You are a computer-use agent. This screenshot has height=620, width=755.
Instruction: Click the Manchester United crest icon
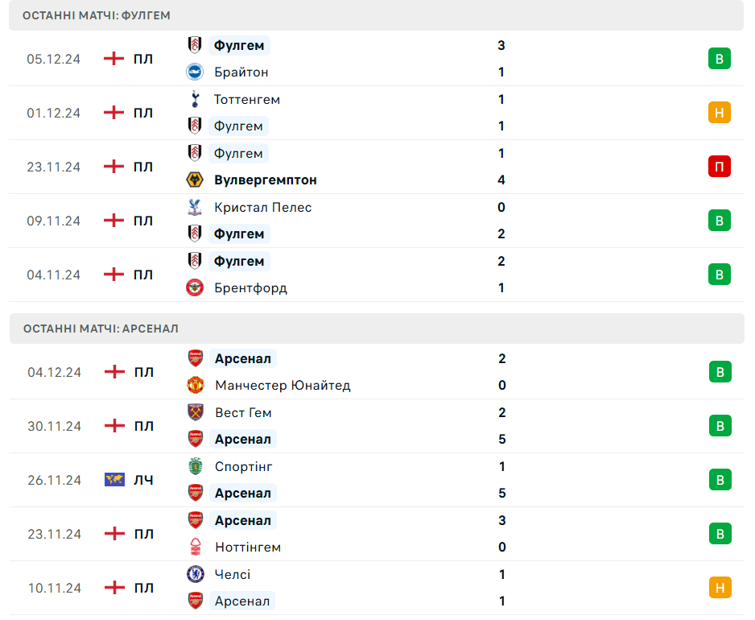coord(196,385)
